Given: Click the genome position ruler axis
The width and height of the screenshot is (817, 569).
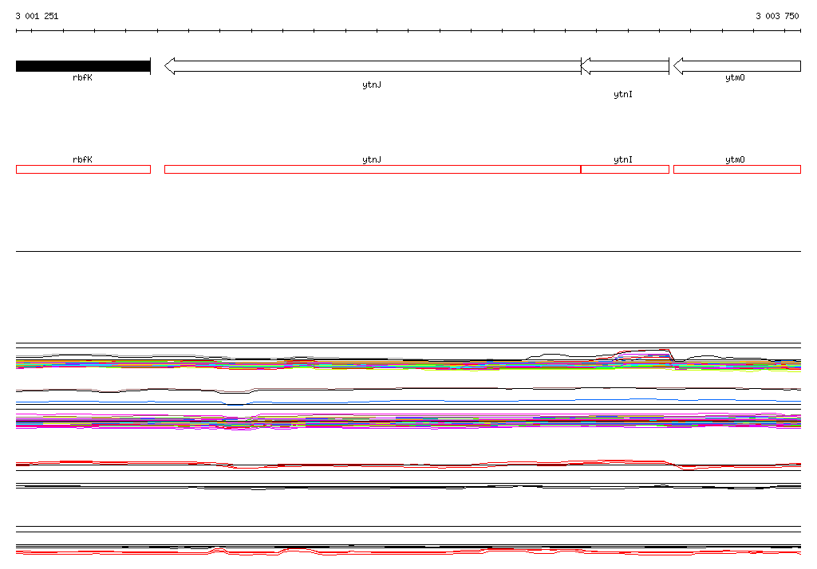Looking at the screenshot, I should (408, 31).
